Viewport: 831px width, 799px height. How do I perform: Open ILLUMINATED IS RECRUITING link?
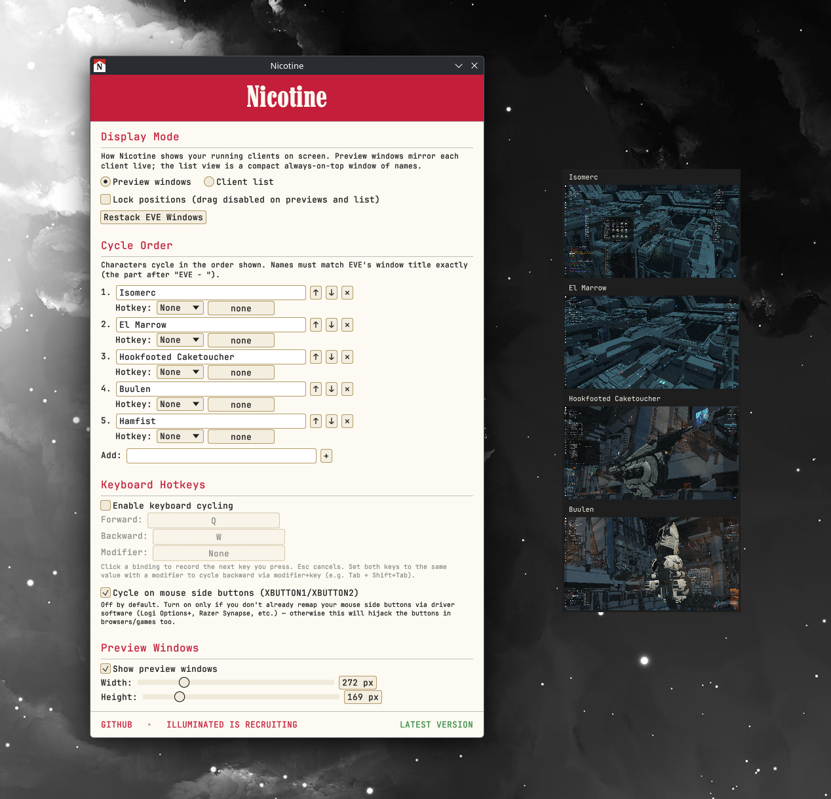pos(232,724)
